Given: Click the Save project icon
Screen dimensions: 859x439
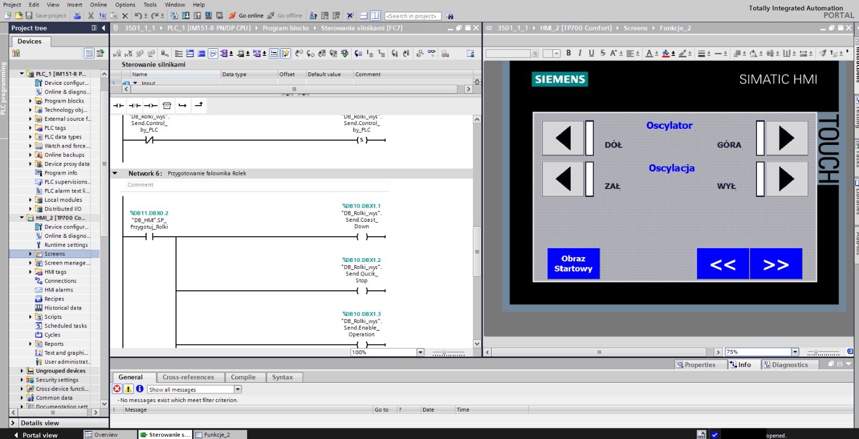Looking at the screenshot, I should [29, 16].
